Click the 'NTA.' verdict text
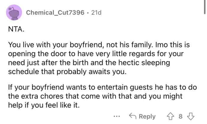The image size is (207, 124). [x=15, y=29]
